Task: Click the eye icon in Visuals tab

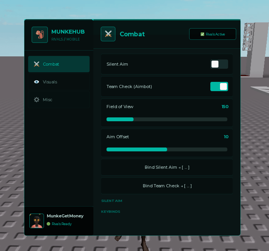Action: point(37,82)
